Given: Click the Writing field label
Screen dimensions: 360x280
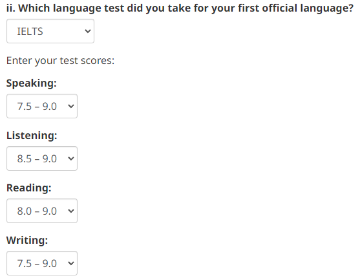Looking at the screenshot, I should 27,240.
